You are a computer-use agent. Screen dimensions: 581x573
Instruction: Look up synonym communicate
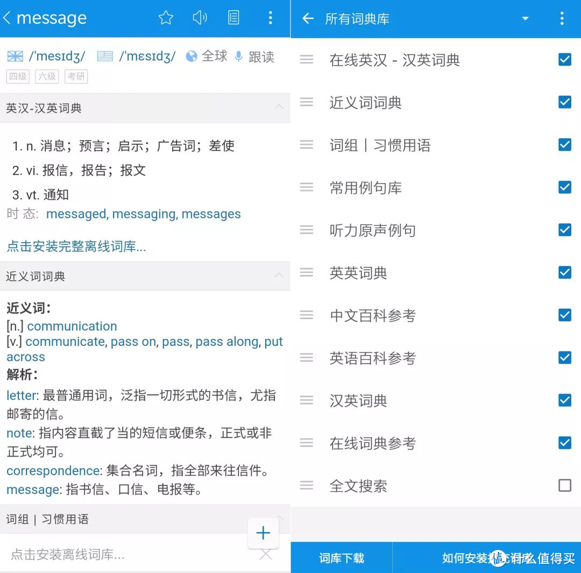tap(65, 341)
